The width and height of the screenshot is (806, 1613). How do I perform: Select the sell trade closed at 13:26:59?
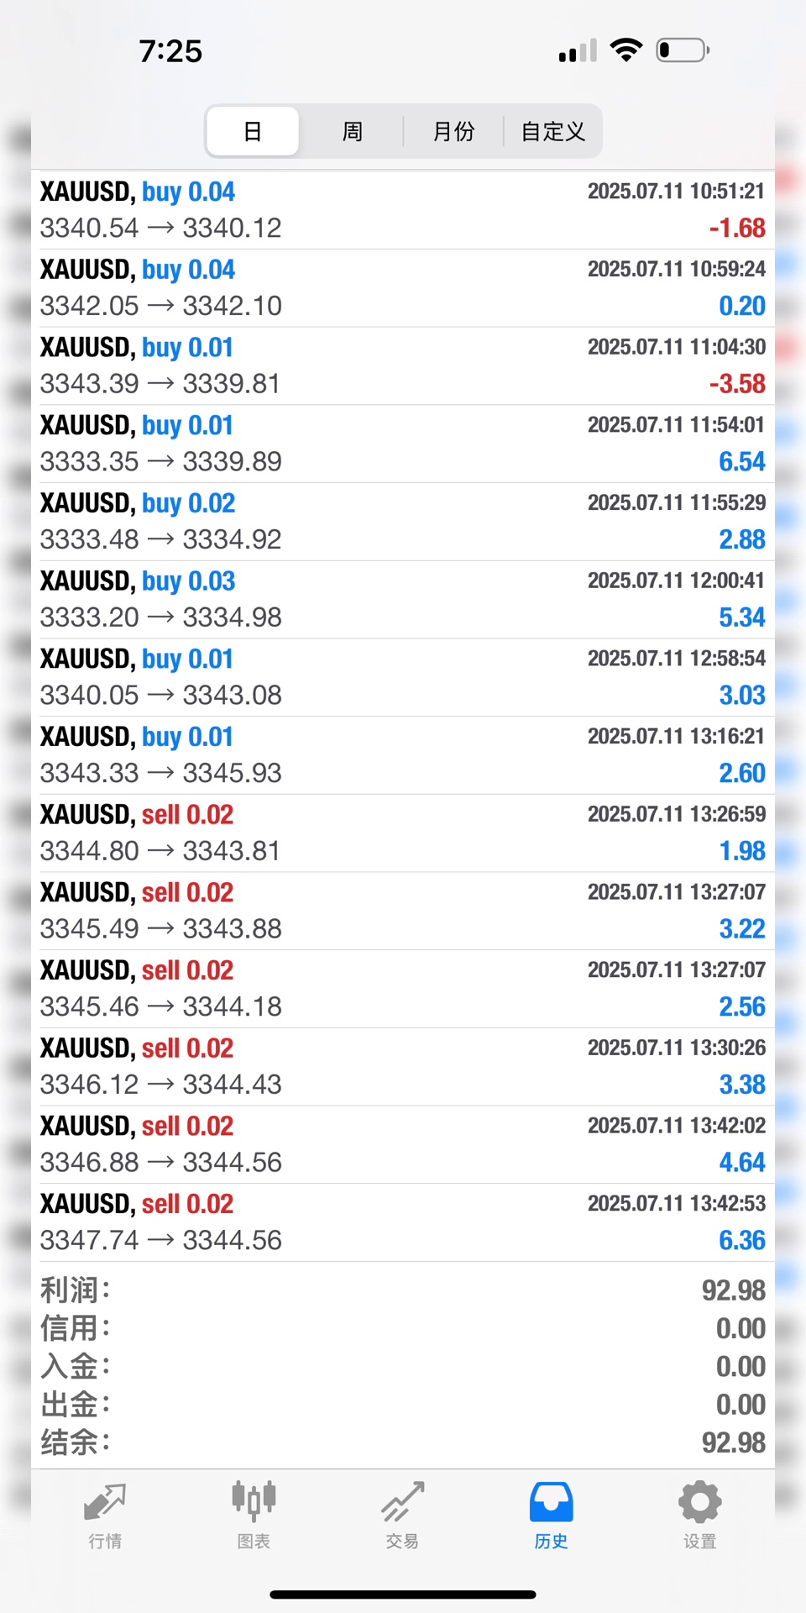403,833
